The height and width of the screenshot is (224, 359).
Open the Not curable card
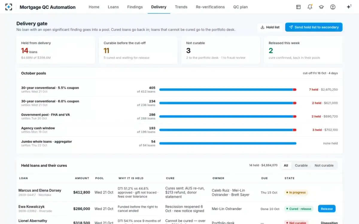(x=221, y=50)
